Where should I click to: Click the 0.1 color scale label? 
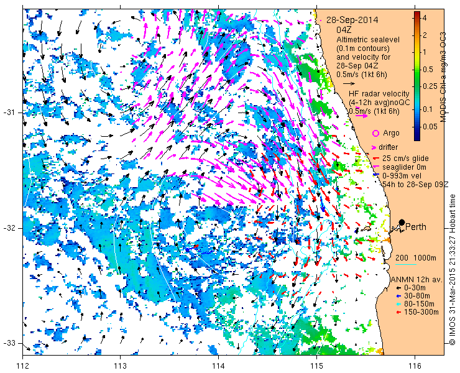click(x=428, y=109)
